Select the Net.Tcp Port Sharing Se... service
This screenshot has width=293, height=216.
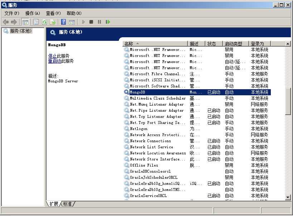click(x=157, y=123)
